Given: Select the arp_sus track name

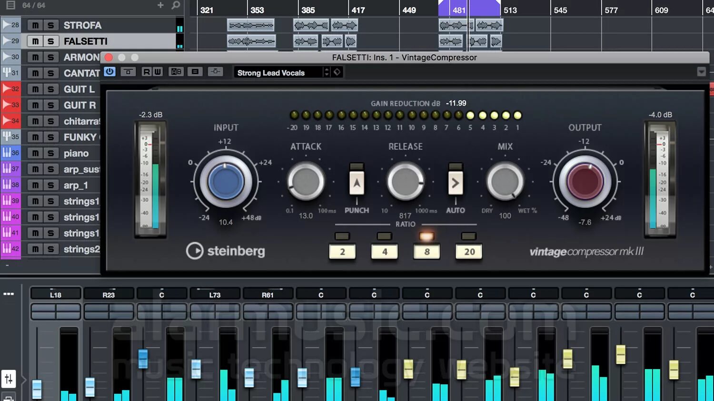Looking at the screenshot, I should 81,169.
